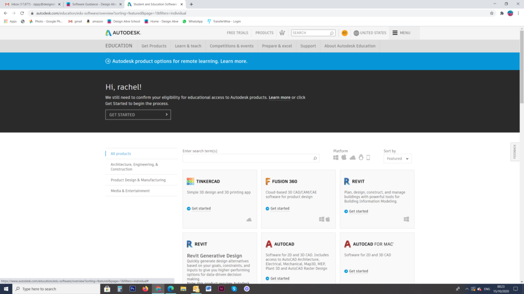Open the Get Products menu
Viewport: 524px width, 294px height.
154,46
